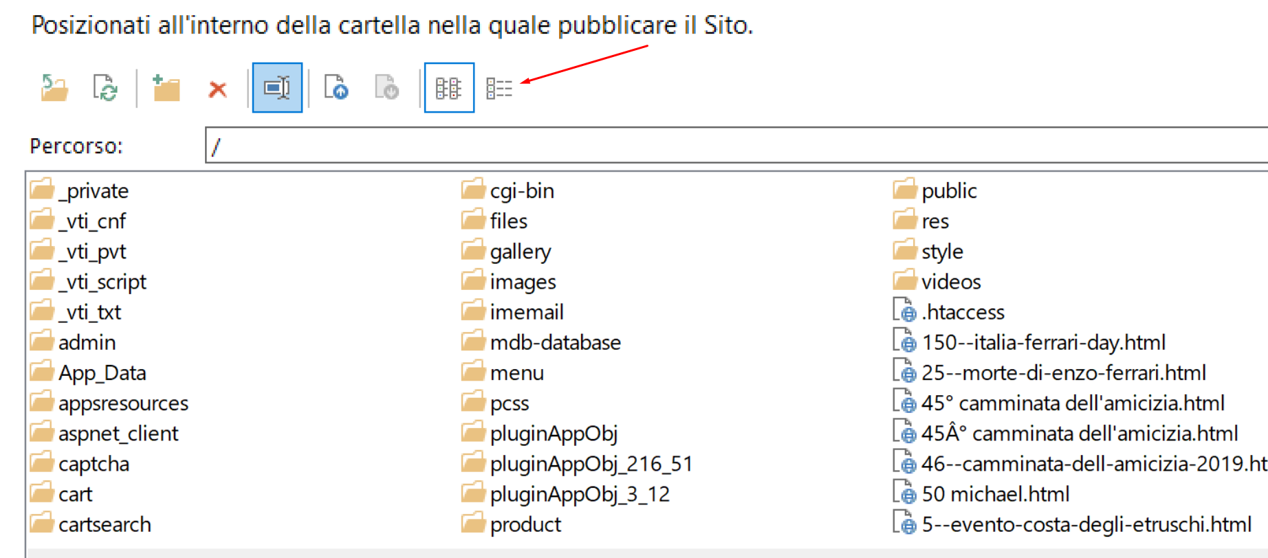Toggle the rename button
The height and width of the screenshot is (558, 1268).
click(x=277, y=87)
